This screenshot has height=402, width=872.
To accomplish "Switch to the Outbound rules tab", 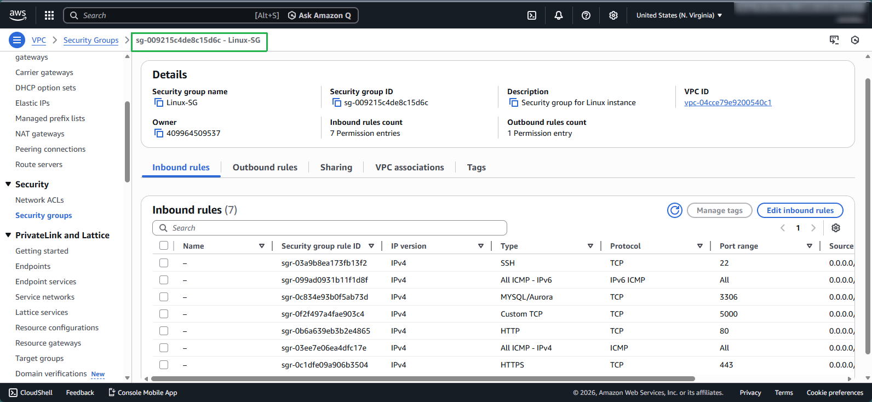I will pyautogui.click(x=265, y=168).
